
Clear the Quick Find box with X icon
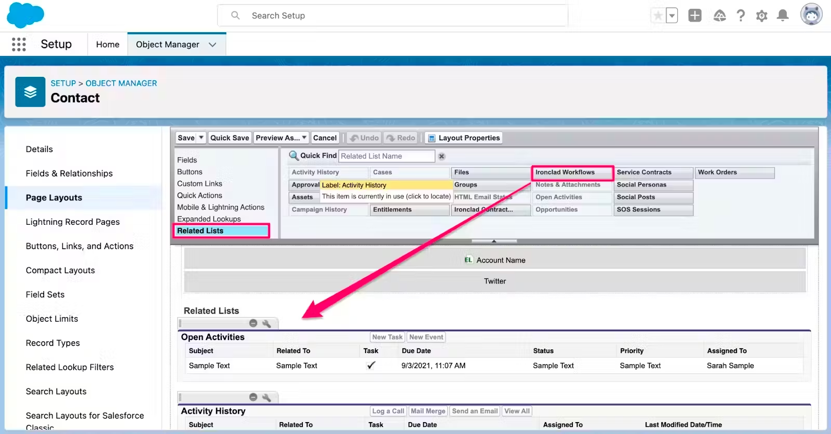441,156
